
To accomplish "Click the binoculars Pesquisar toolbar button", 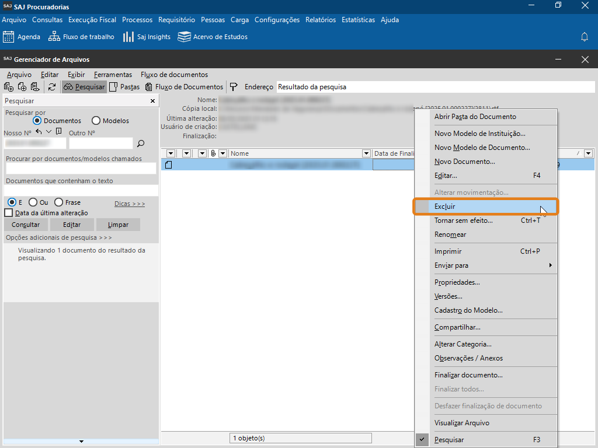I will (x=84, y=87).
